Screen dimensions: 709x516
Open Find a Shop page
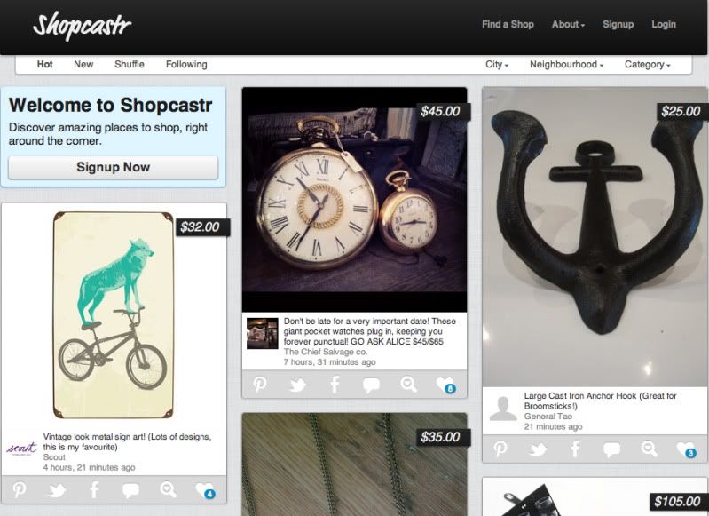508,25
